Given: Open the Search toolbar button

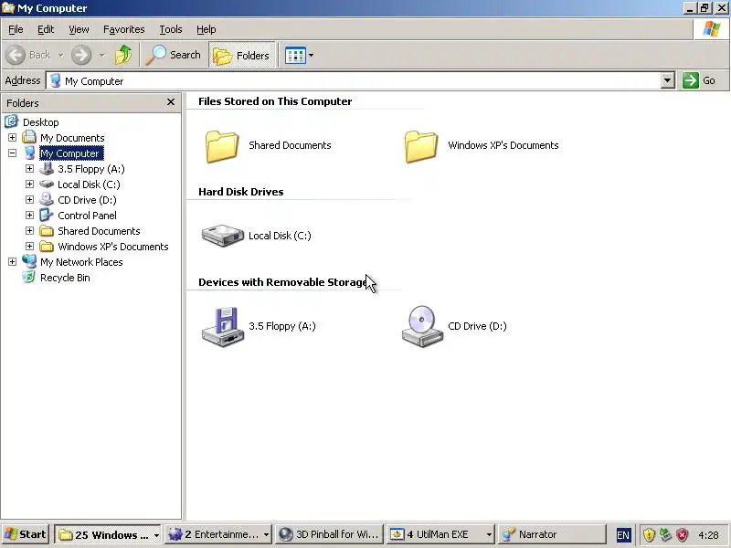Looking at the screenshot, I should (x=173, y=55).
